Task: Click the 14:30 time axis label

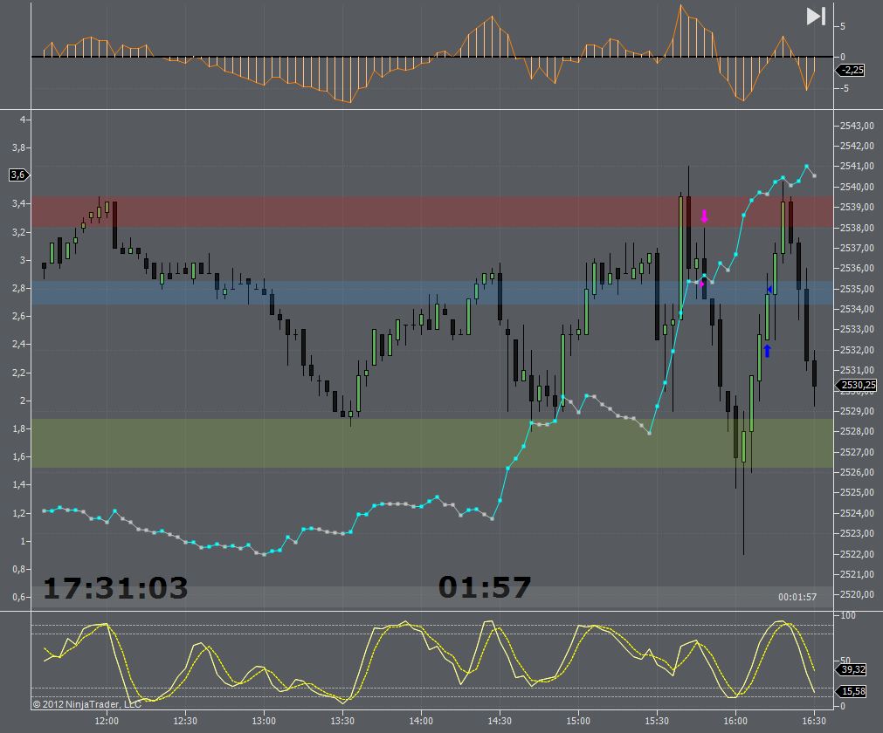Action: [x=500, y=721]
